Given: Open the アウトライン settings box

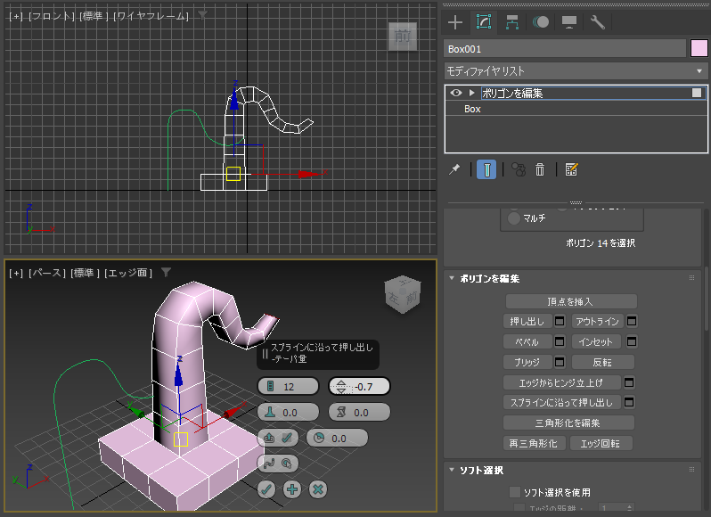Looking at the screenshot, I should [x=632, y=322].
